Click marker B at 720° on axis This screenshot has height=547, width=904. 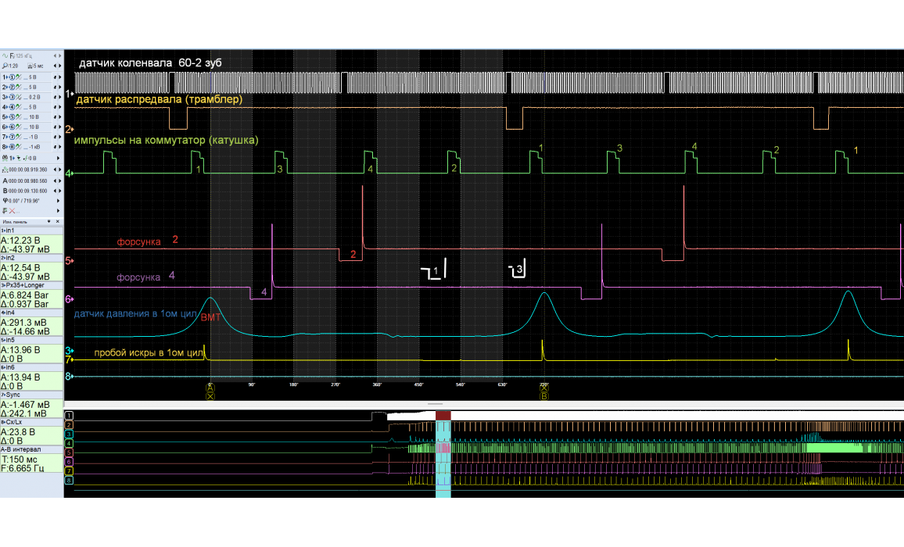coord(544,395)
